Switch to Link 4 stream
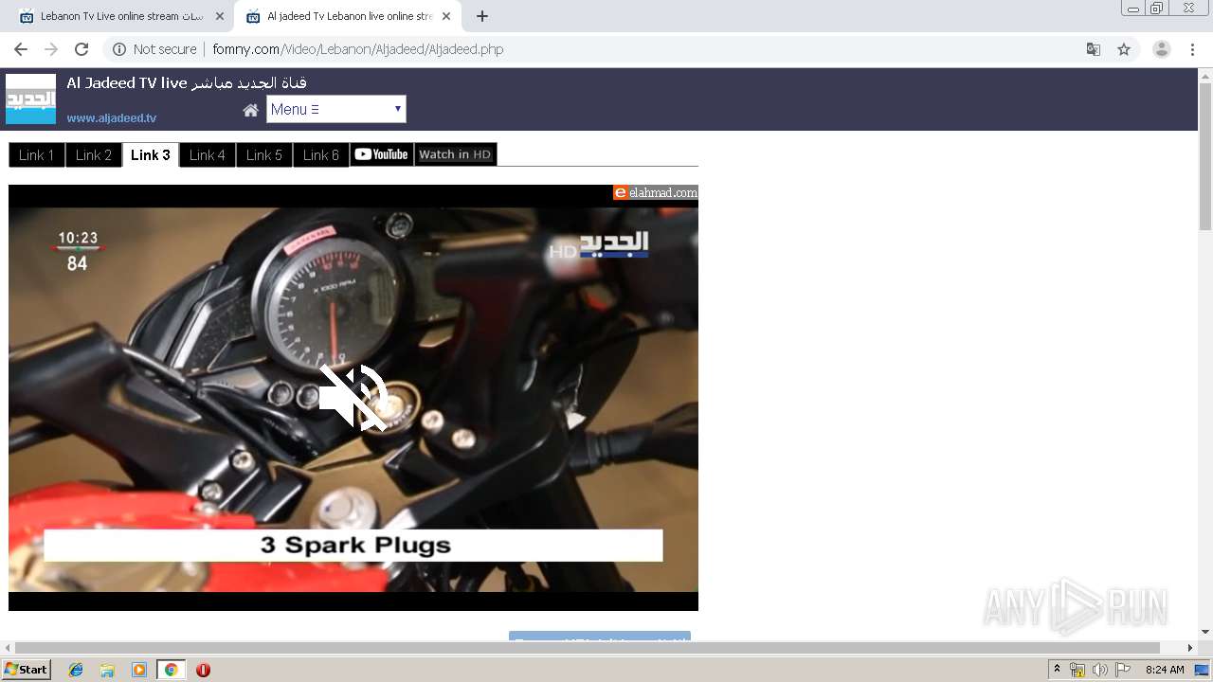 coord(208,154)
